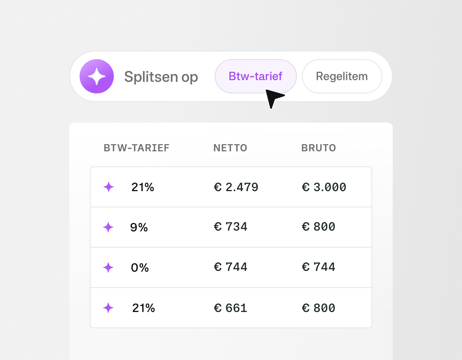This screenshot has width=462, height=360.
Task: Click the € 800 bruto in the 9% row
Action: pos(319,227)
